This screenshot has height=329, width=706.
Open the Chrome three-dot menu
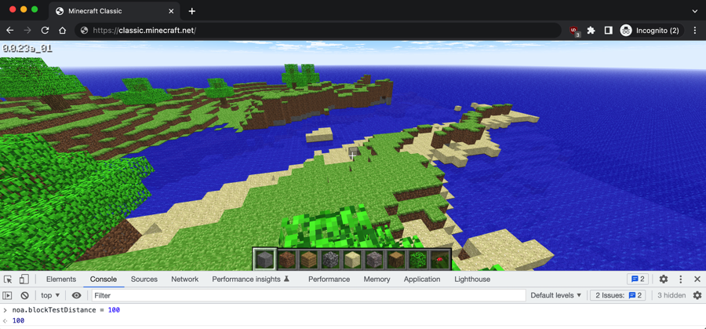pyautogui.click(x=695, y=30)
